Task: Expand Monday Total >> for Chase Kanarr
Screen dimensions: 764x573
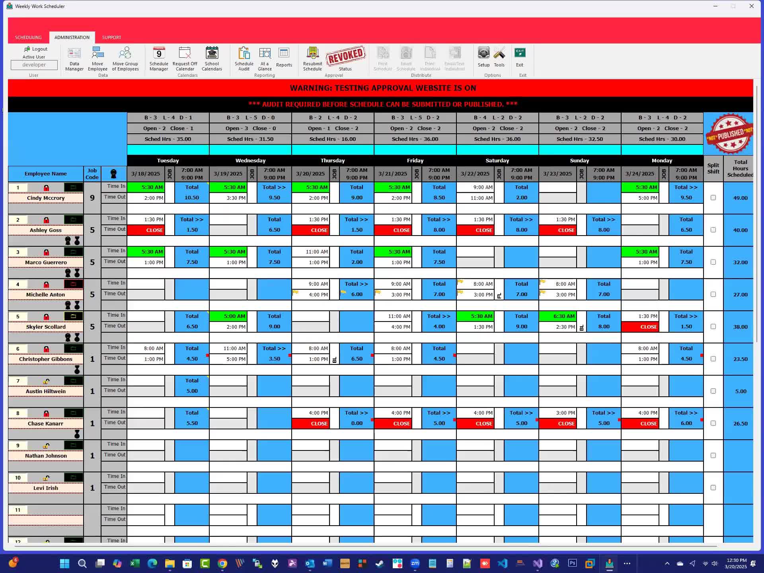Action: pyautogui.click(x=686, y=413)
